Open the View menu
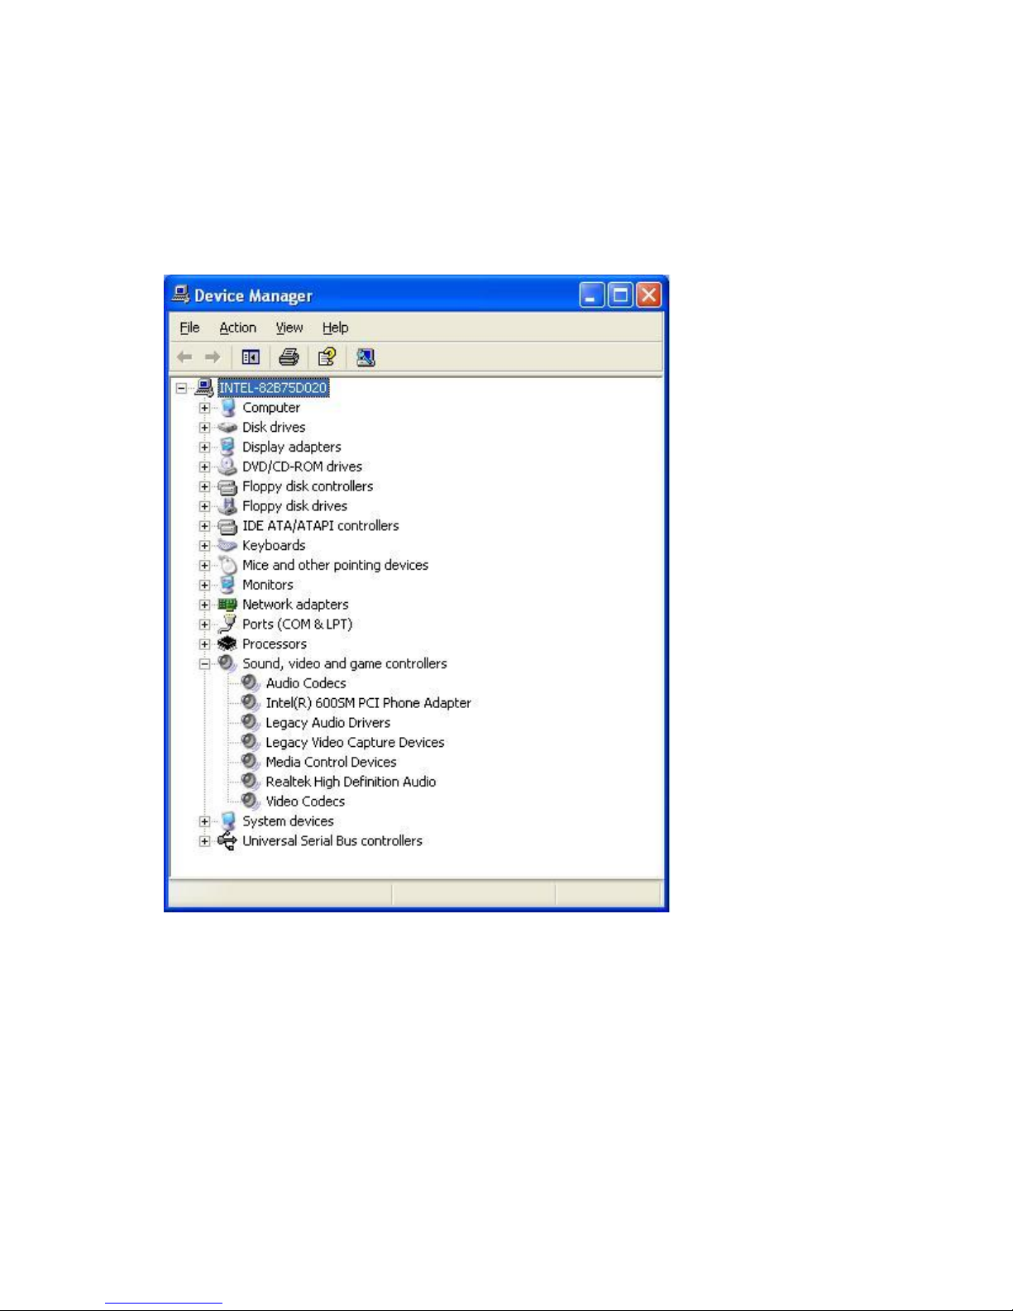 (x=289, y=328)
